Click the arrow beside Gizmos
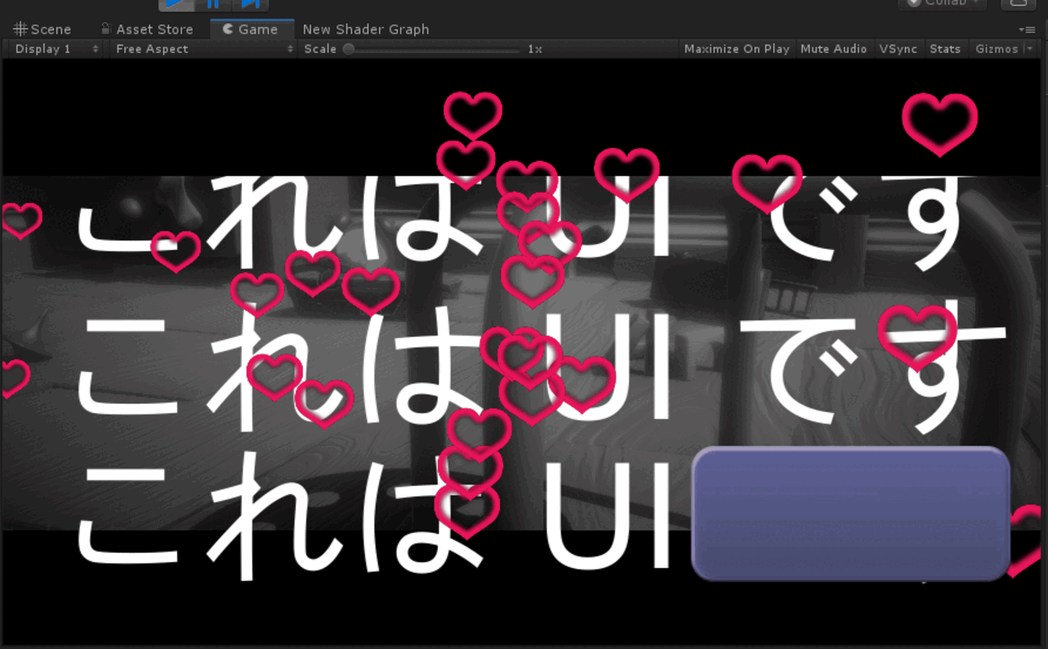Viewport: 1048px width, 649px height. pyautogui.click(x=1029, y=49)
